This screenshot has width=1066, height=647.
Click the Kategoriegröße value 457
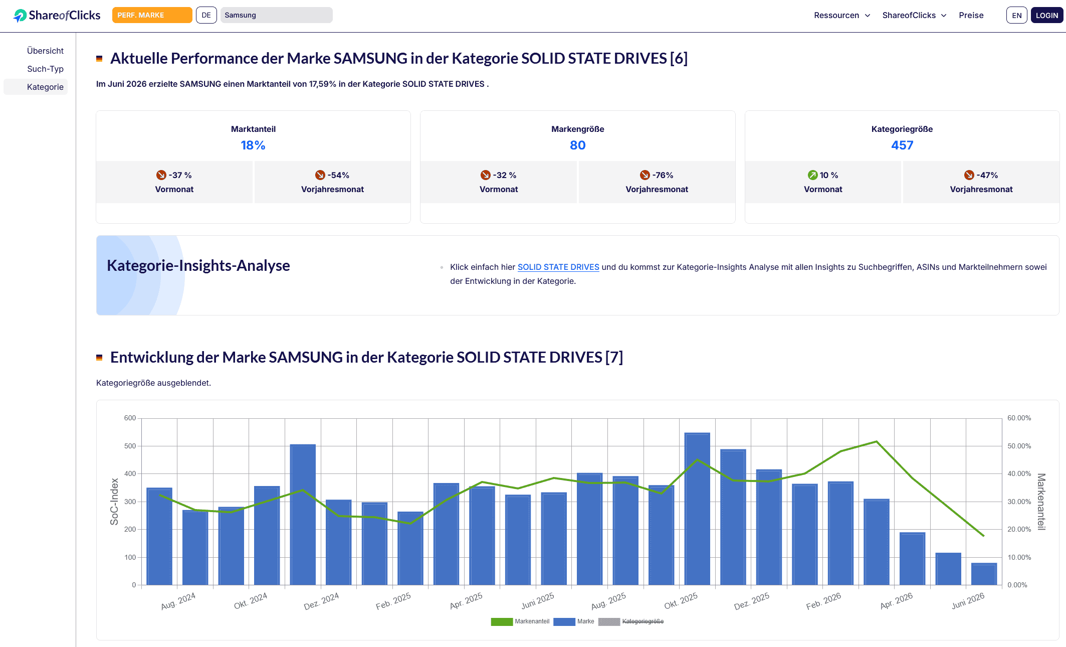coord(902,145)
